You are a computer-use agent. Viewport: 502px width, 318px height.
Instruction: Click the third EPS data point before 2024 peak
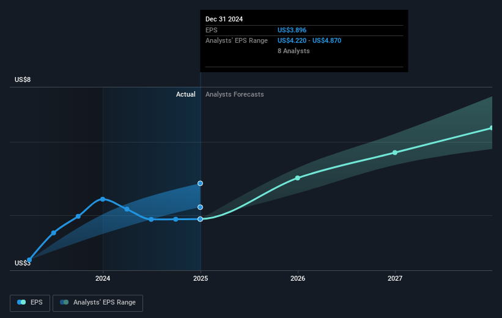pos(78,216)
